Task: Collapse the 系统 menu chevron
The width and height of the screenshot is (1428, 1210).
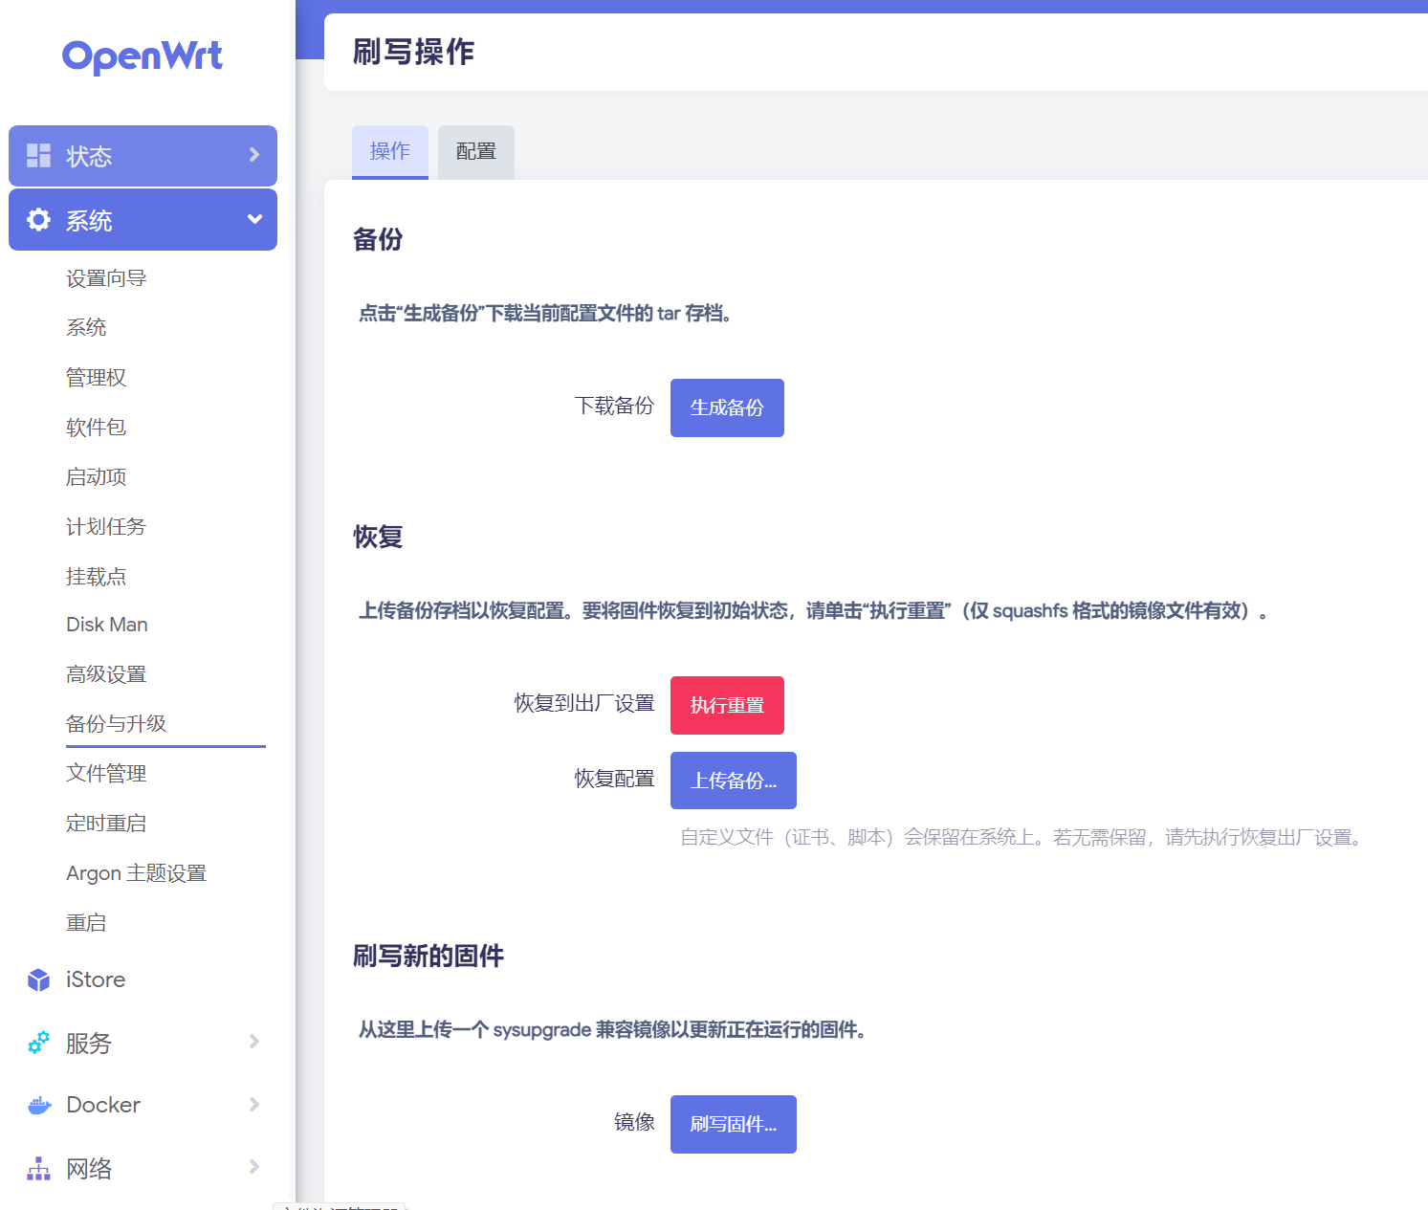Action: pyautogui.click(x=254, y=219)
